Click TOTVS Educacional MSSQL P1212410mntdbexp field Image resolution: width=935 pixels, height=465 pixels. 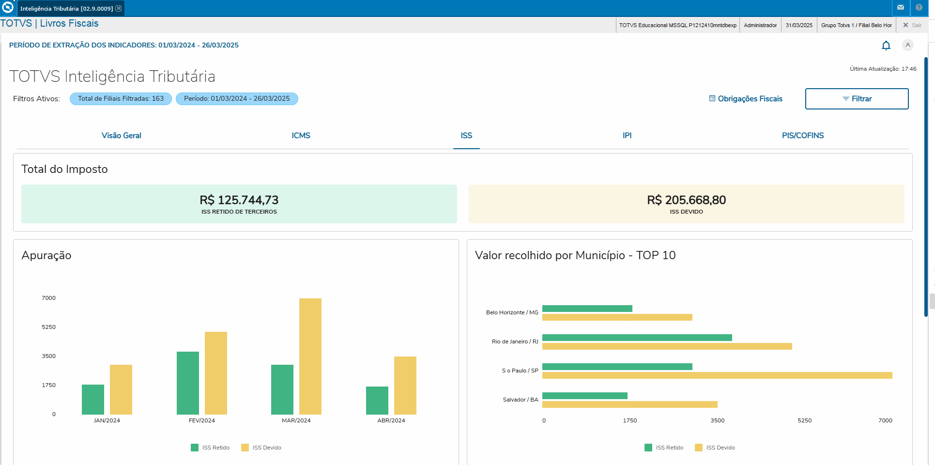678,25
